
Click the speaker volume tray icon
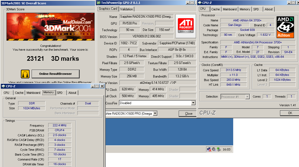[x=214, y=149]
